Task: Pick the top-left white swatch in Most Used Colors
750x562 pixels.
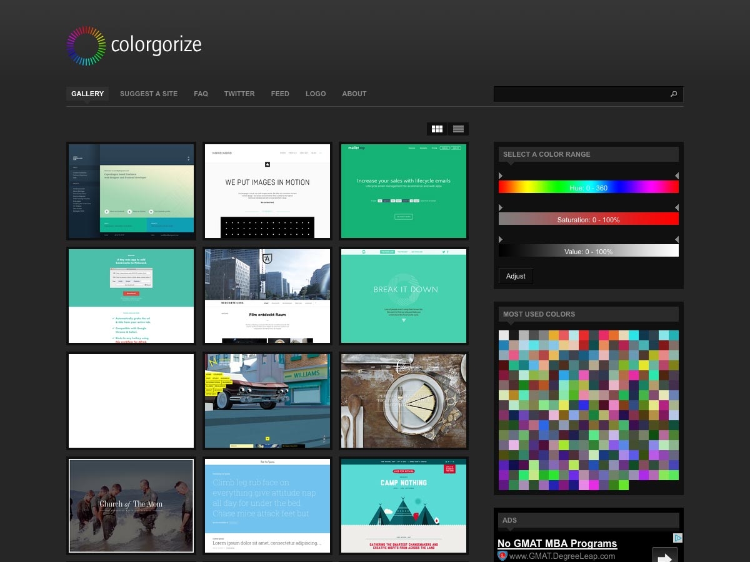Action: tap(504, 335)
